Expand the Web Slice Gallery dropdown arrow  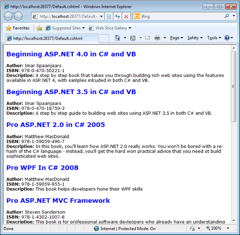pyautogui.click(x=130, y=28)
